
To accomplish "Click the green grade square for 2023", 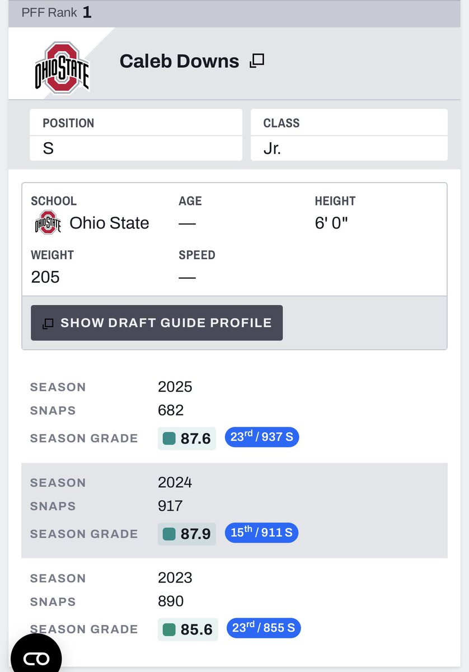I will point(169,629).
